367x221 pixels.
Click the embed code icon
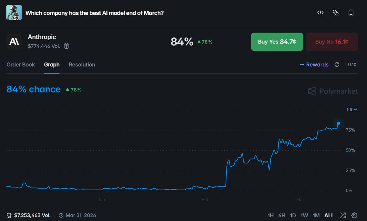pos(320,12)
